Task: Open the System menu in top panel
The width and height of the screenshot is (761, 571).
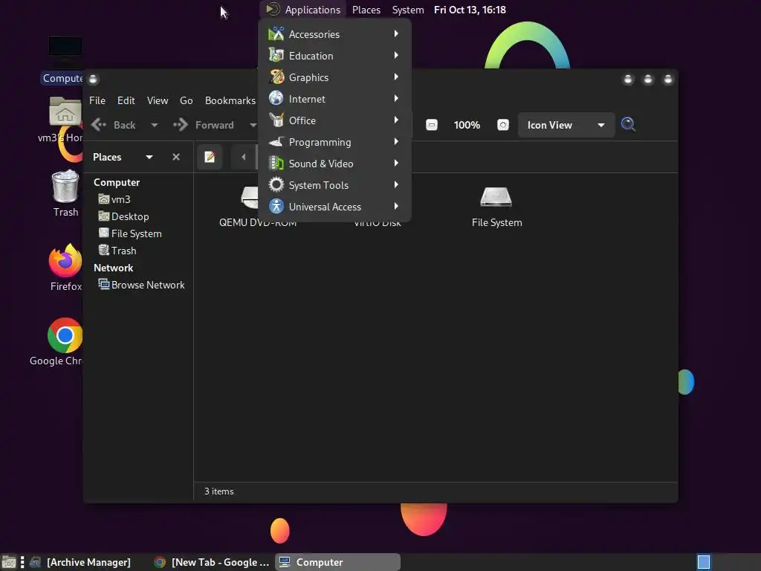Action: pyautogui.click(x=408, y=10)
